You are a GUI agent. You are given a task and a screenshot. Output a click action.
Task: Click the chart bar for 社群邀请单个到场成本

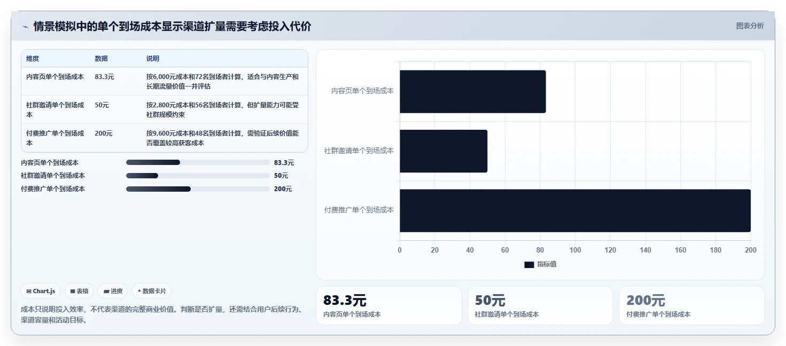tap(443, 151)
